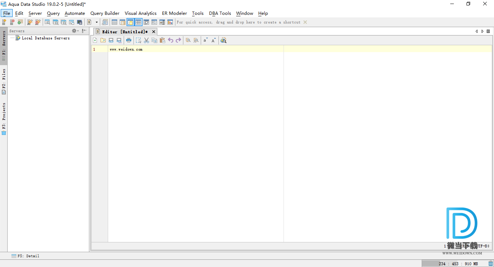Viewport: 494px width, 267px height.
Task: Open the ER Modeler menu
Action: coord(174,13)
